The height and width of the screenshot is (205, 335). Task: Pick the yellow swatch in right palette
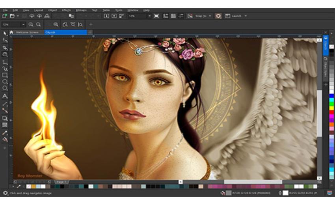(331, 108)
